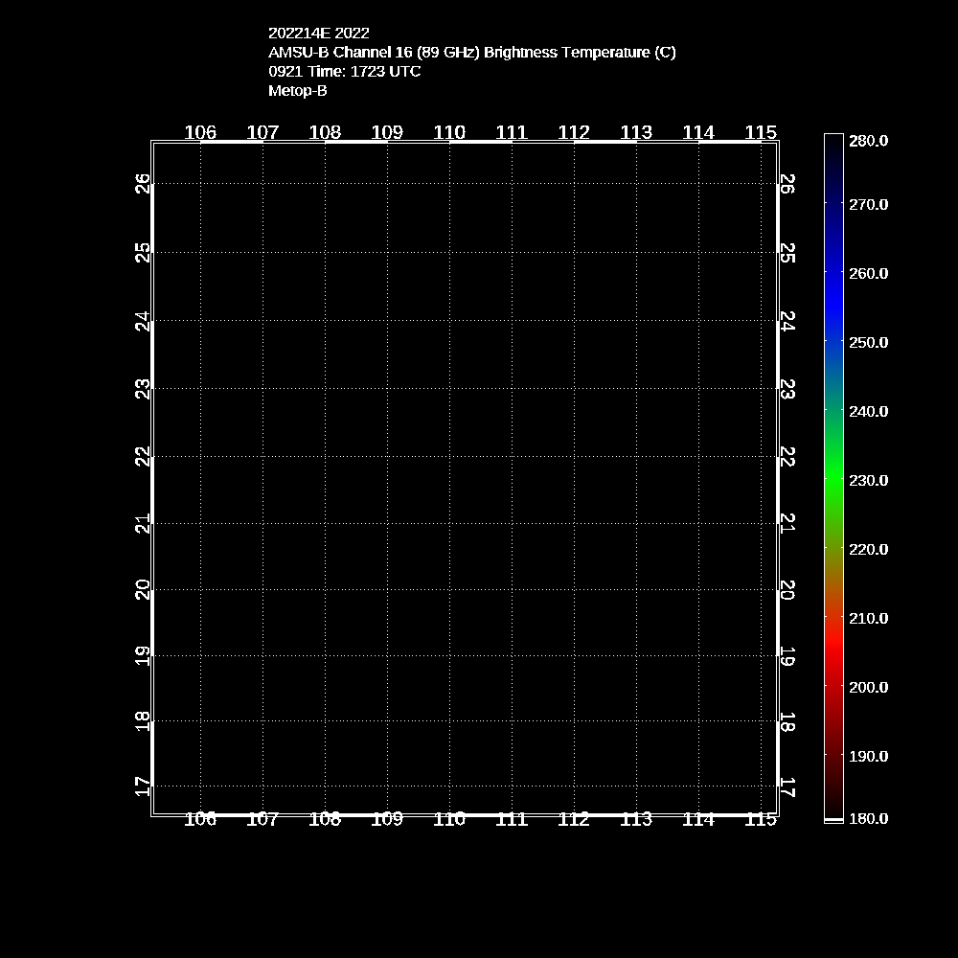958x958 pixels.
Task: Click the red 210.0 band on the colorbar
Action: pos(833,618)
